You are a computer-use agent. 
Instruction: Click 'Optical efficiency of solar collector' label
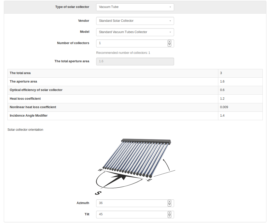coord(36,90)
